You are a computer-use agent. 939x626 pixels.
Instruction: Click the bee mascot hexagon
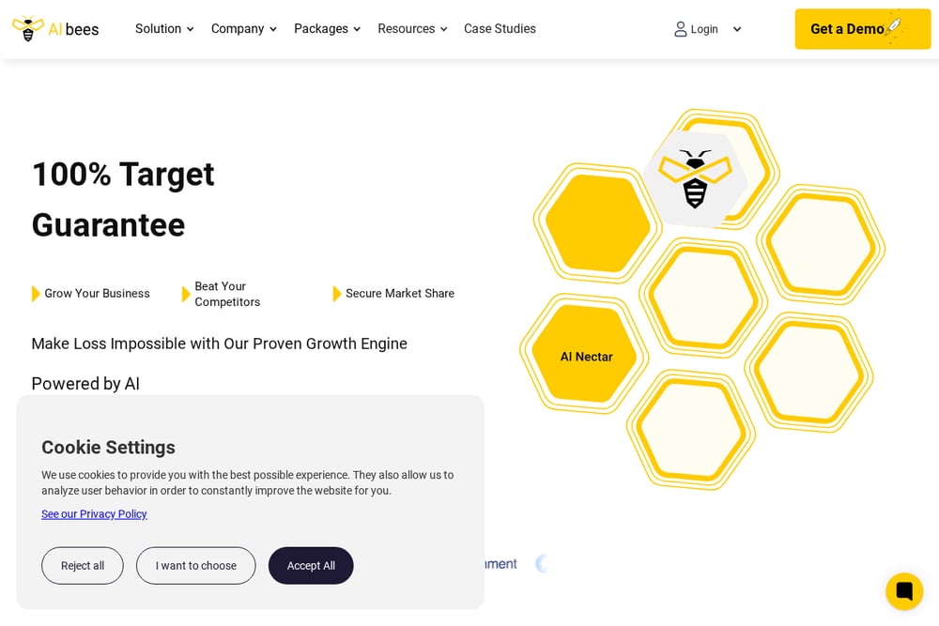(x=695, y=178)
